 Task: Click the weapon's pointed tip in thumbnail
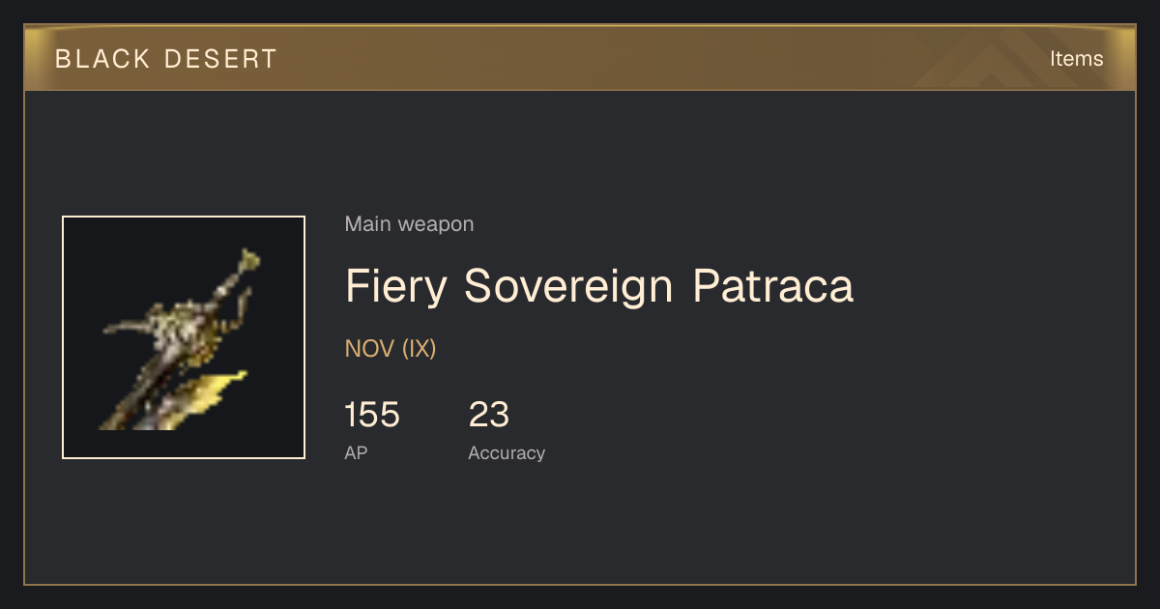[x=249, y=259]
